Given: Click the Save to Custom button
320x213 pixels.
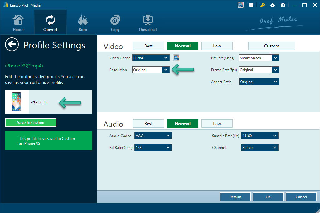Looking at the screenshot, I should point(31,123).
